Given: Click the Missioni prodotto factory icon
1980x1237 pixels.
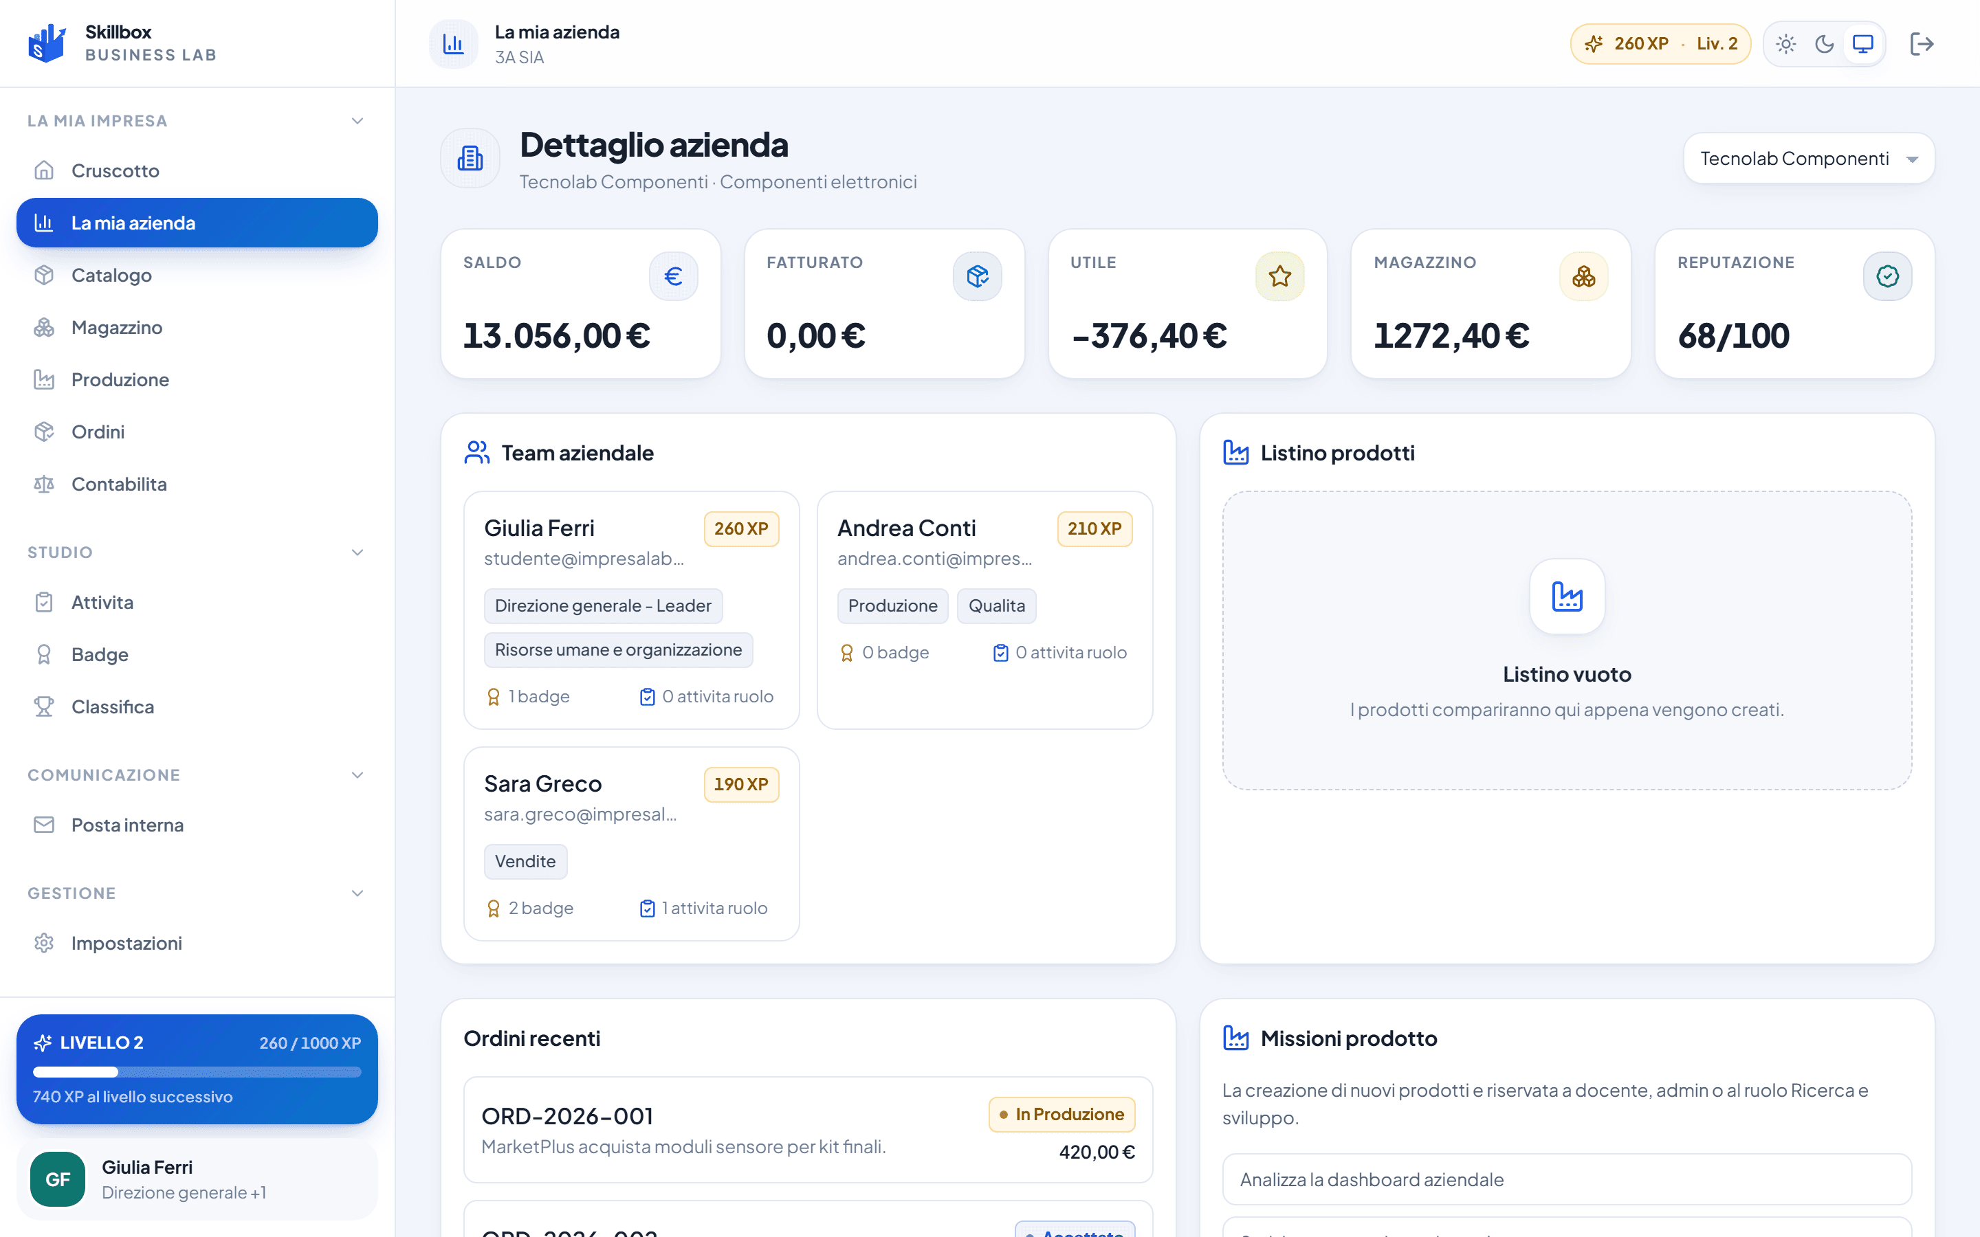Looking at the screenshot, I should coord(1236,1038).
